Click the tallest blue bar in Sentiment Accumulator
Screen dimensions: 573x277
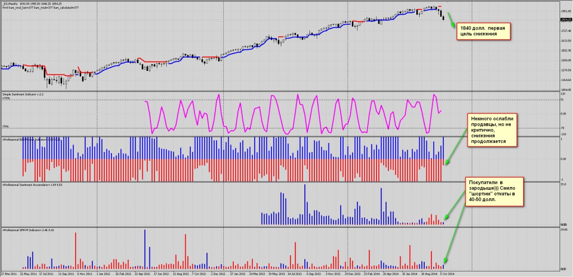[304, 204]
